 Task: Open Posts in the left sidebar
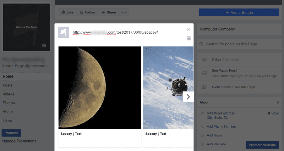(7, 85)
